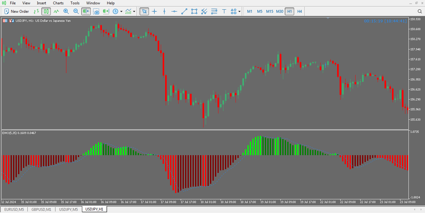
Task: Select the standard cursor arrow tool
Action: pyautogui.click(x=144, y=12)
